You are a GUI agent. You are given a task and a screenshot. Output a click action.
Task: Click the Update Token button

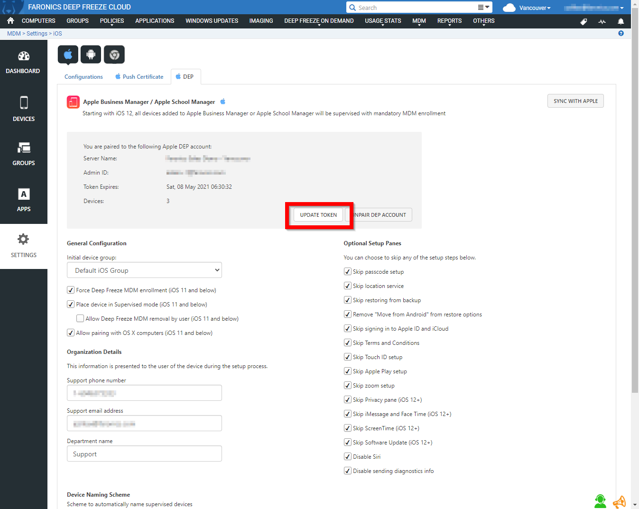(x=318, y=215)
